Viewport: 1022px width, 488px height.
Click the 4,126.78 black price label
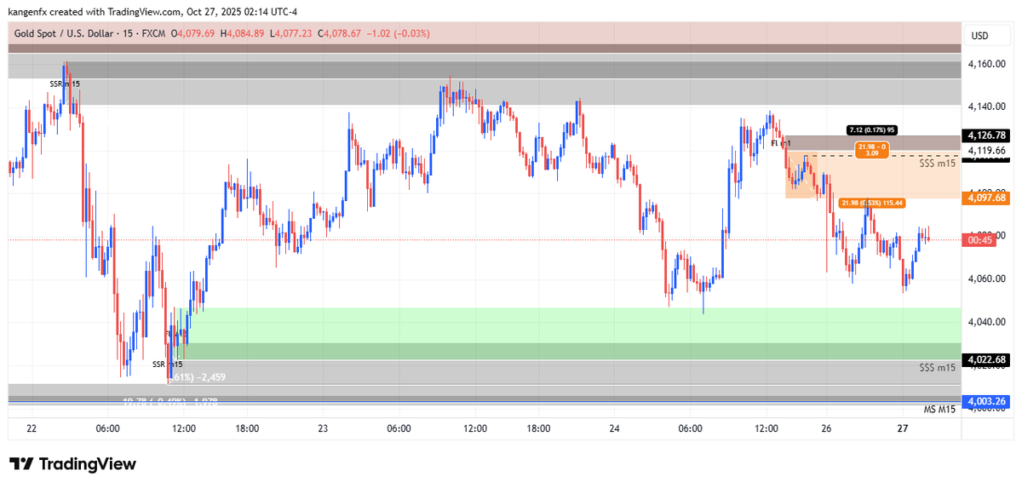tap(987, 135)
